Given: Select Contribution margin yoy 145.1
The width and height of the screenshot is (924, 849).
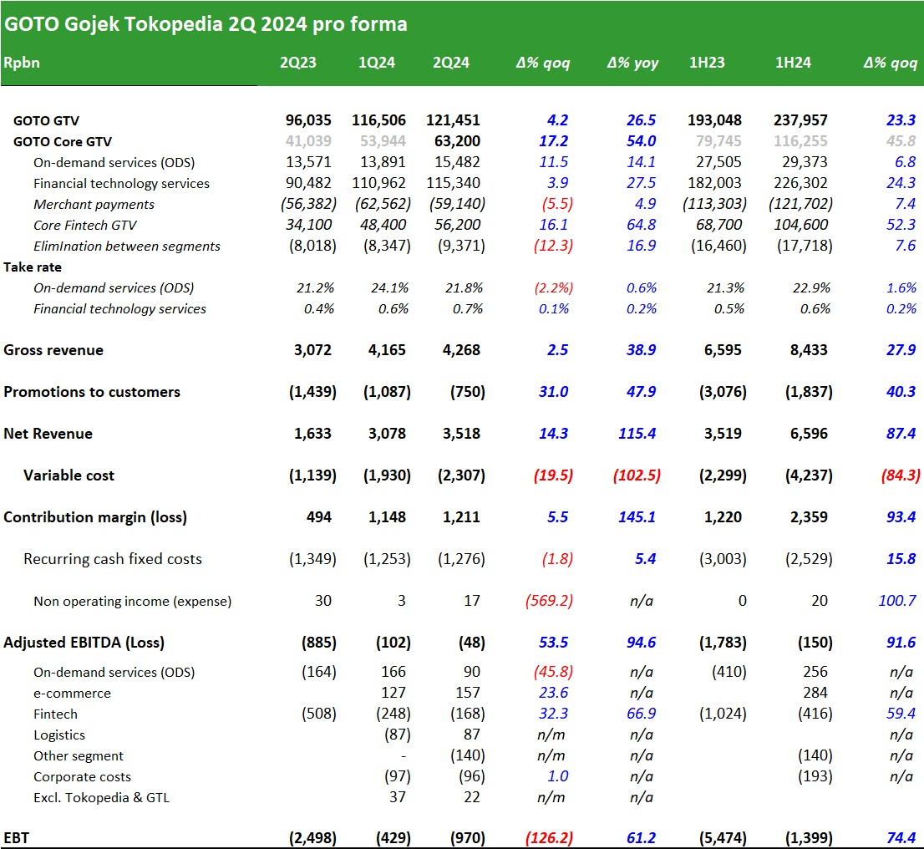Looking at the screenshot, I should (637, 517).
